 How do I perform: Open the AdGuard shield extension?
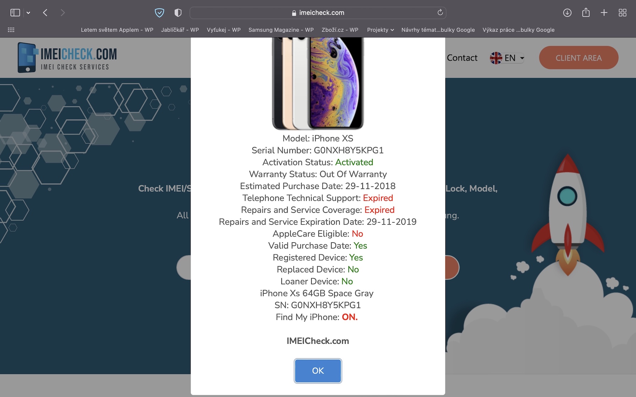coord(159,13)
